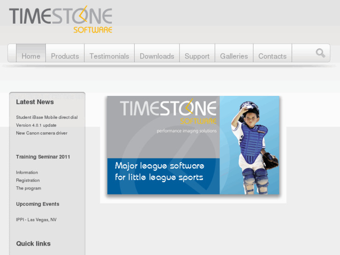Click the Training Seminar 2011 heading
This screenshot has width=340, height=255.
click(43, 157)
